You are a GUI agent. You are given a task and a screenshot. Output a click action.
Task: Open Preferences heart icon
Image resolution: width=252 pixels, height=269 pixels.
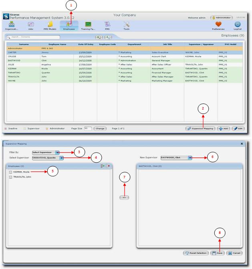[218, 24]
